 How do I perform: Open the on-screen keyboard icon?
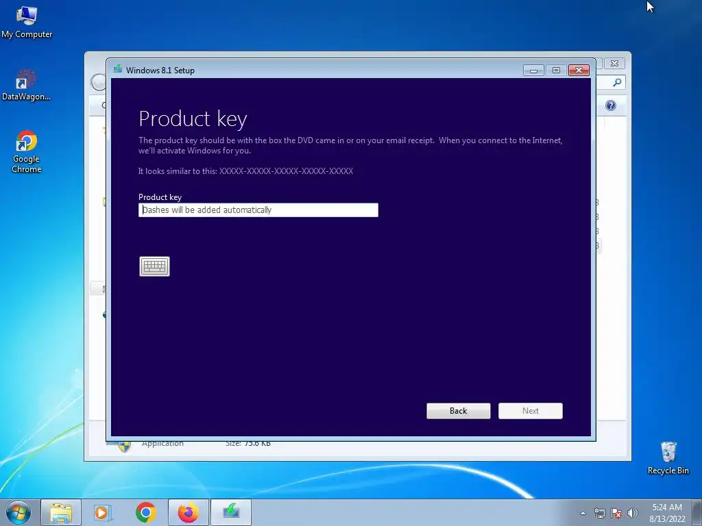pyautogui.click(x=154, y=266)
